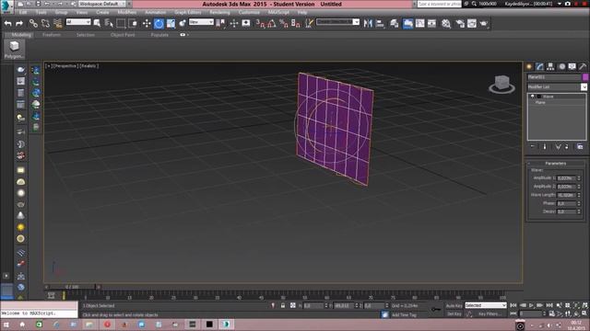Click the Mirror tool icon
590x331 pixels.
pyautogui.click(x=368, y=23)
